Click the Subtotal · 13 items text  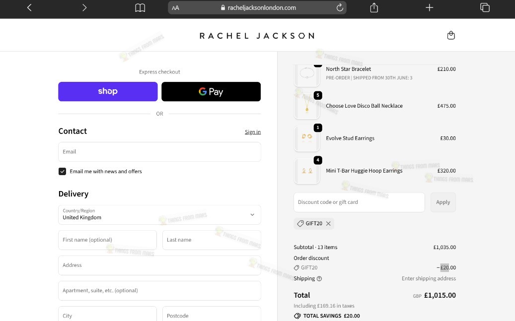tap(315, 247)
